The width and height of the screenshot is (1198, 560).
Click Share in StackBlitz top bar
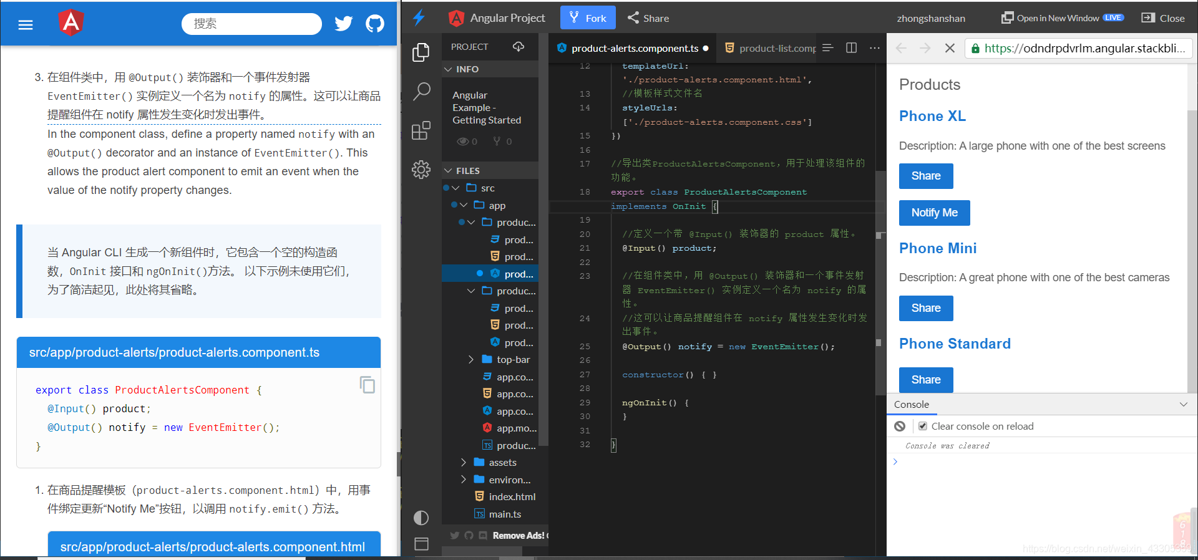pyautogui.click(x=648, y=18)
